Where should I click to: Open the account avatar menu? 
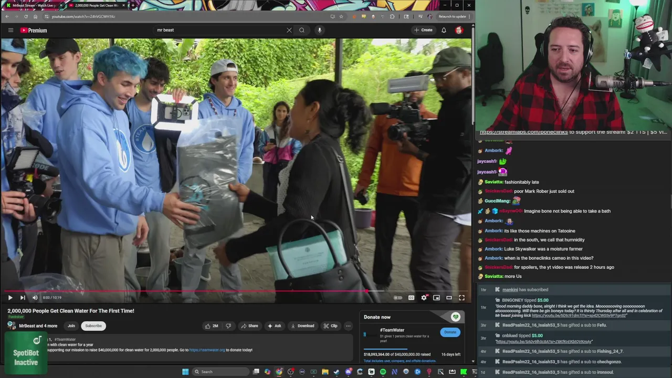(x=459, y=30)
